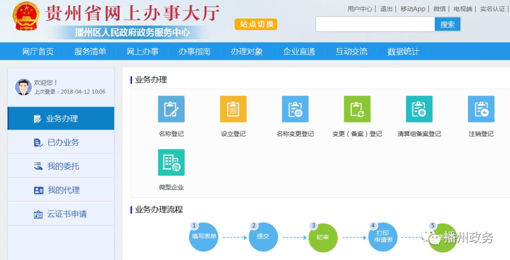Click the user avatar in sidebar
The height and width of the screenshot is (260, 510).
click(23, 87)
